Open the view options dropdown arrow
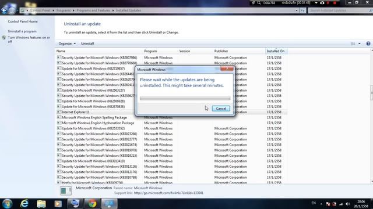Screen dimensions: 373x209 tap(359, 44)
